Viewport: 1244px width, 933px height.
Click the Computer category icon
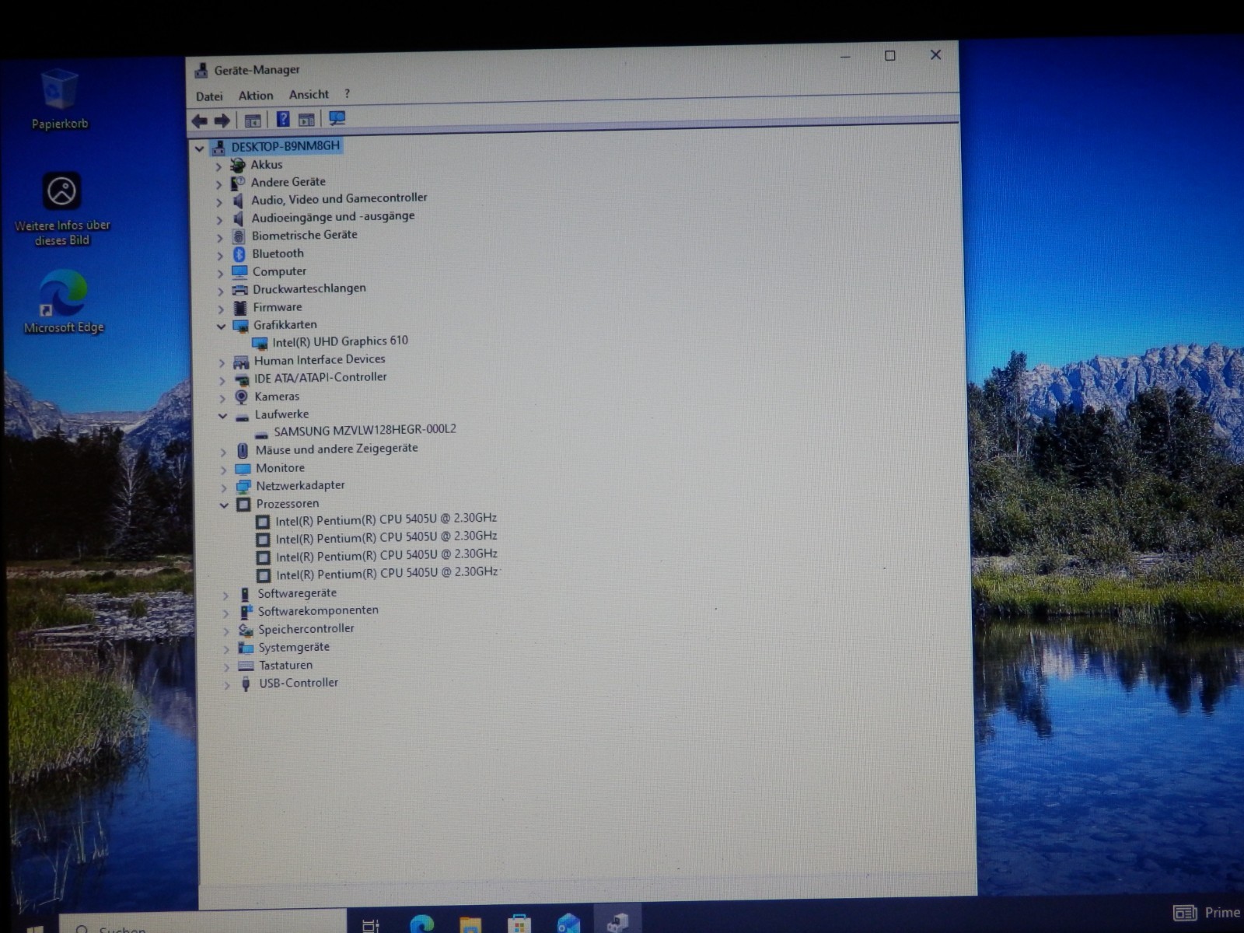point(239,272)
